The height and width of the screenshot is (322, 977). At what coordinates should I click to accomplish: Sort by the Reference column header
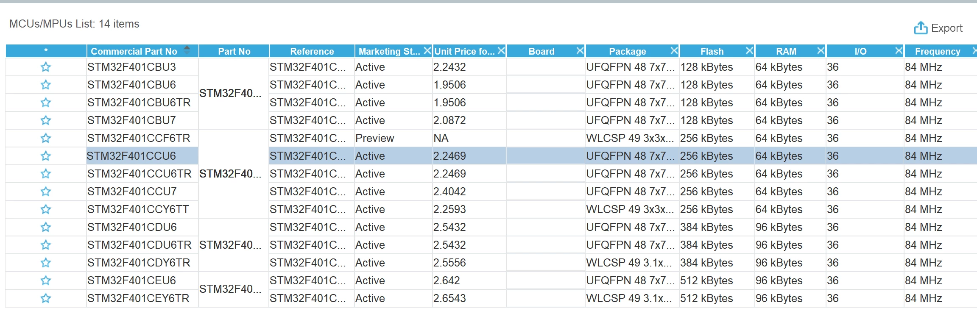(312, 51)
